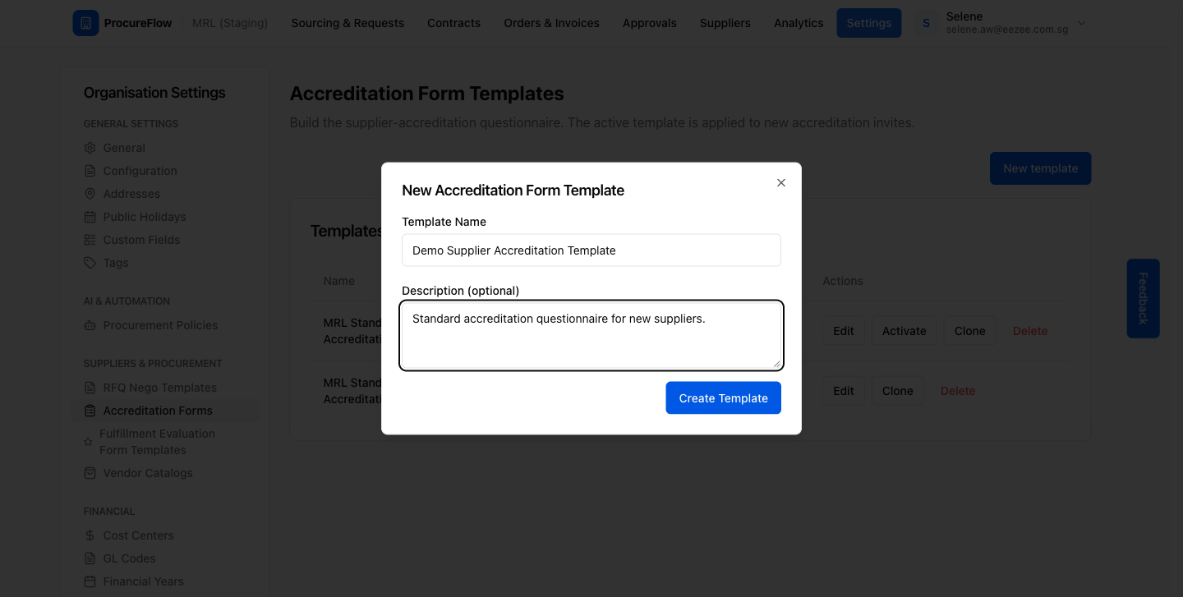Screen dimensions: 1183x597
Task: Click Activate for the first template row
Action: [904, 331]
